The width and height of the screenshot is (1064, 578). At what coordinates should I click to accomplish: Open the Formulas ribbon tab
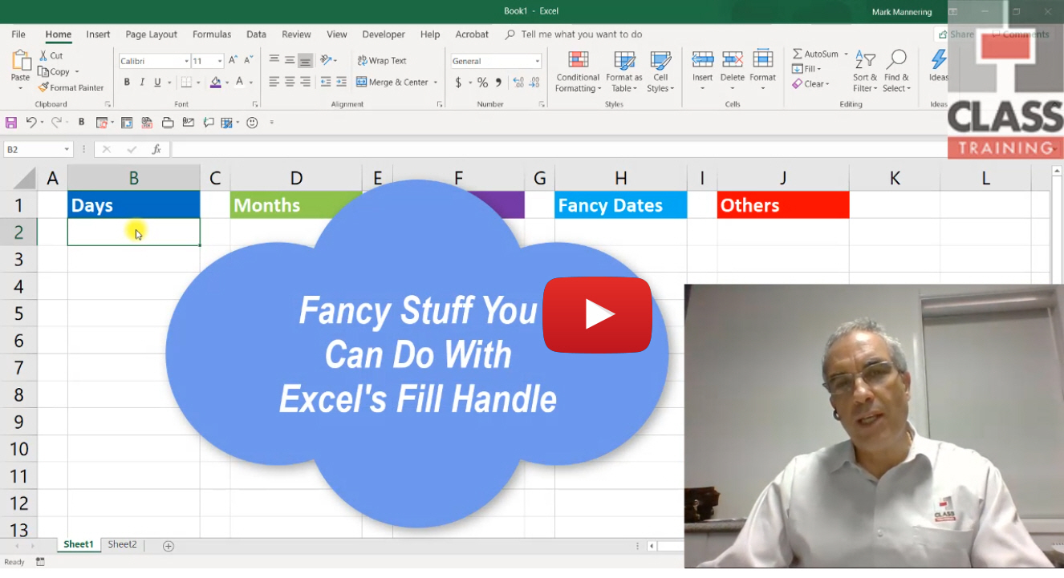click(212, 34)
